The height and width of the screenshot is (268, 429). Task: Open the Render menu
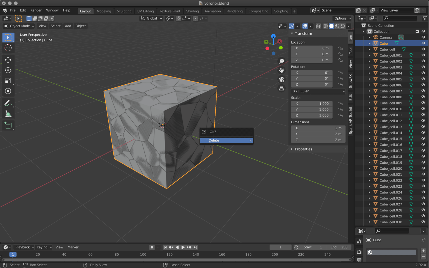[36, 10]
